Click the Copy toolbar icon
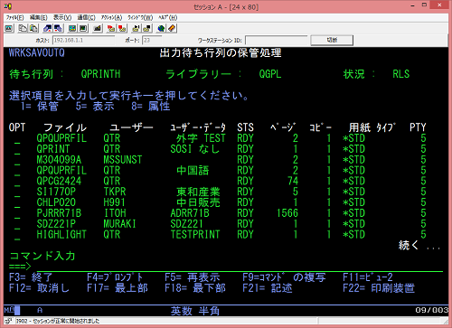The height and width of the screenshot is (328, 452). coord(23,28)
